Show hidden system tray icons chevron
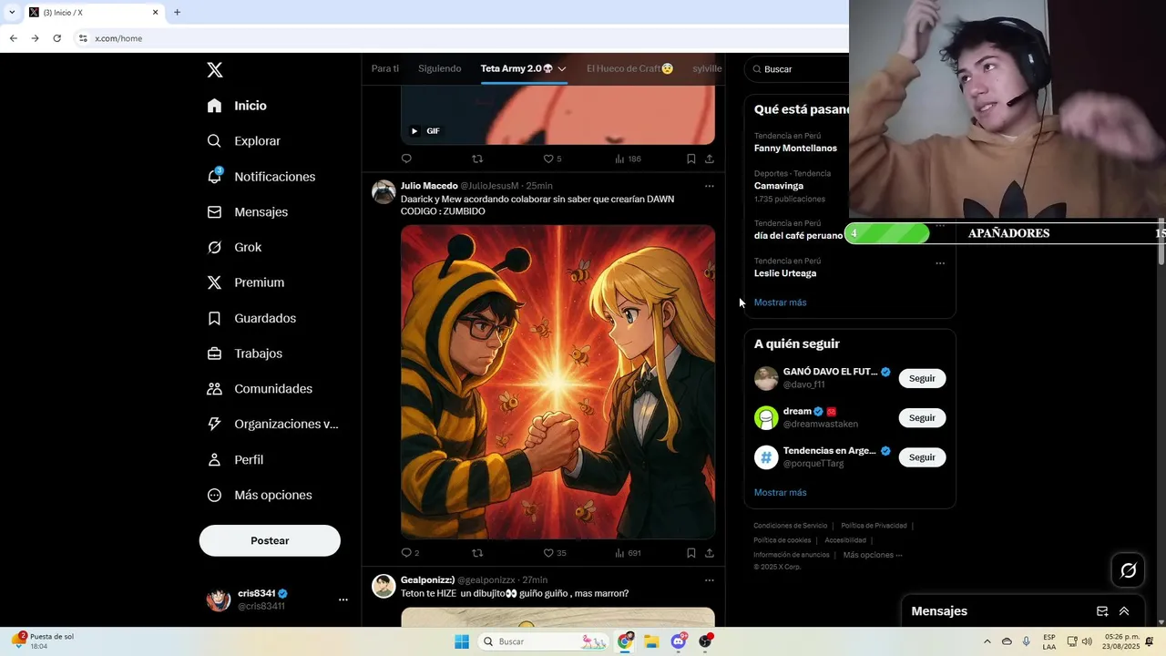 pos(987,641)
